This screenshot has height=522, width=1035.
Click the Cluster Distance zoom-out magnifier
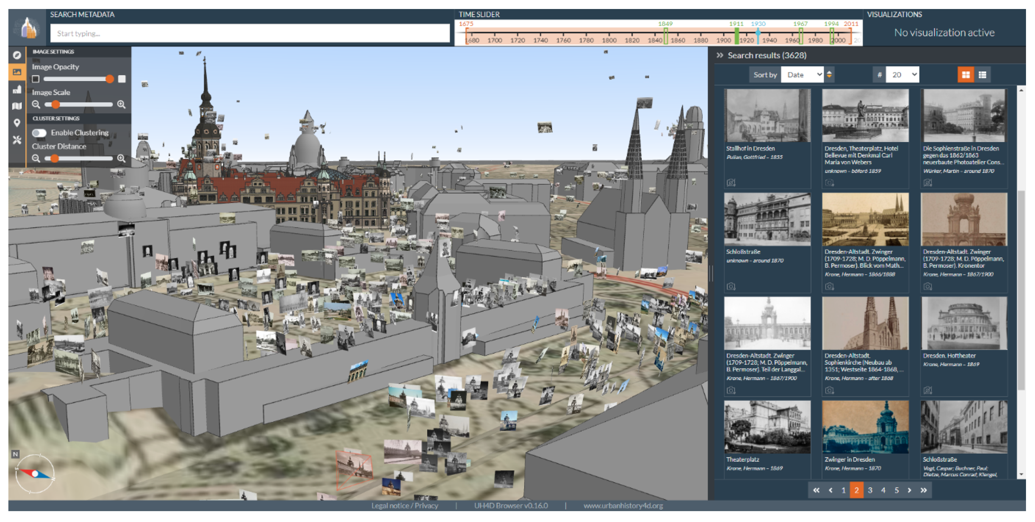pos(36,158)
